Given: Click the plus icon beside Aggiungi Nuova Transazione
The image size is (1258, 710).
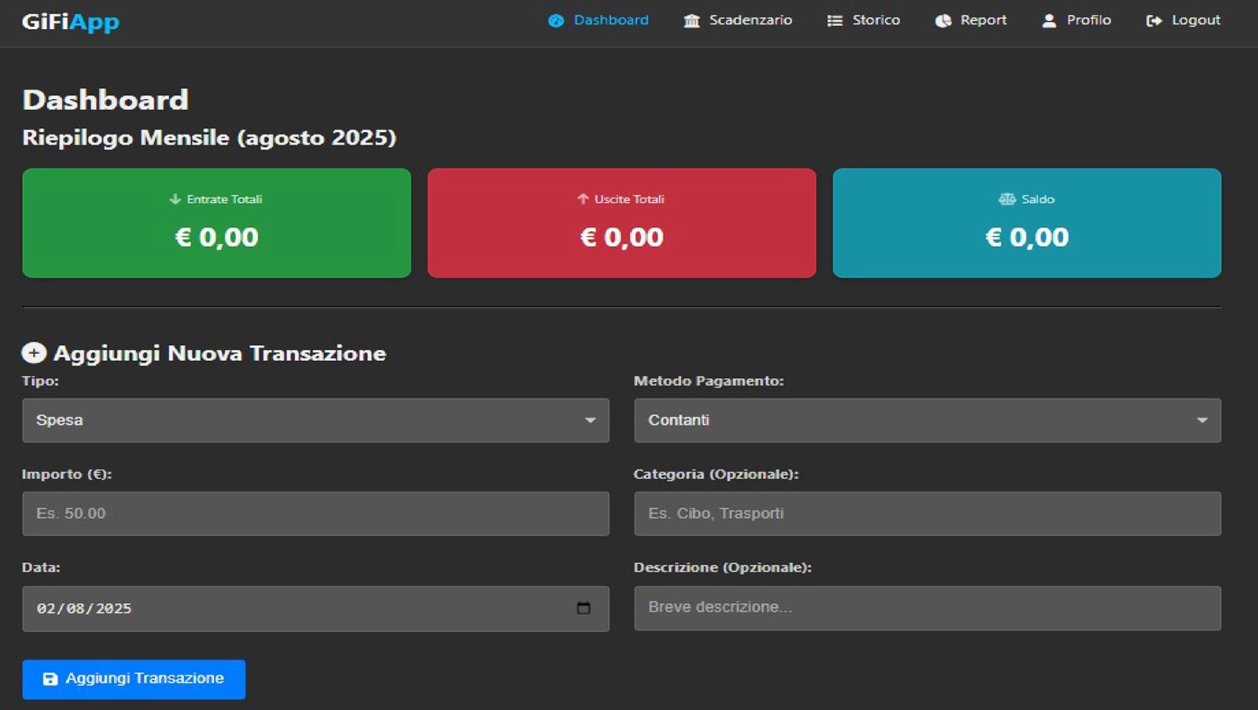Looking at the screenshot, I should click(32, 353).
